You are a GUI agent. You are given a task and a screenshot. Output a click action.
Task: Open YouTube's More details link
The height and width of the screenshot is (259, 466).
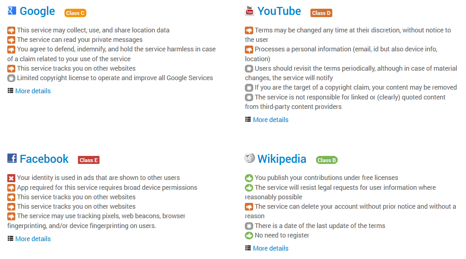(x=271, y=120)
